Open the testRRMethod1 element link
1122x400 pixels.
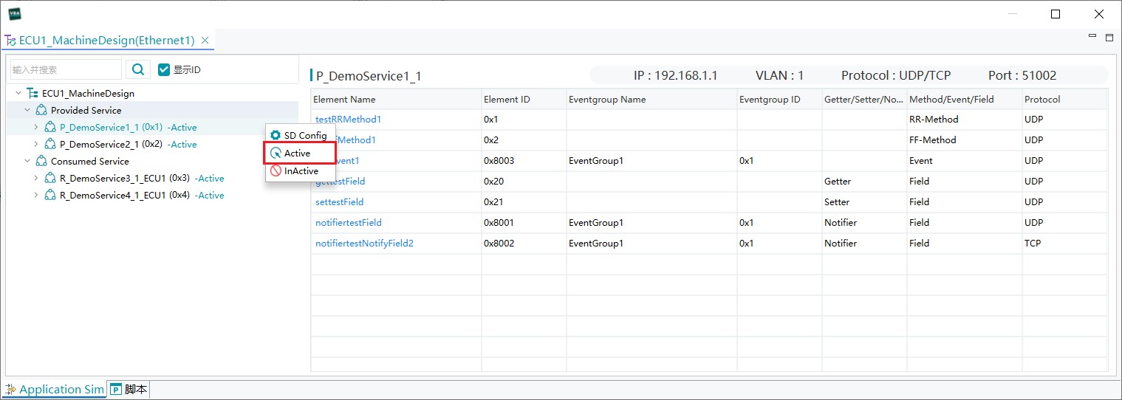tap(348, 120)
